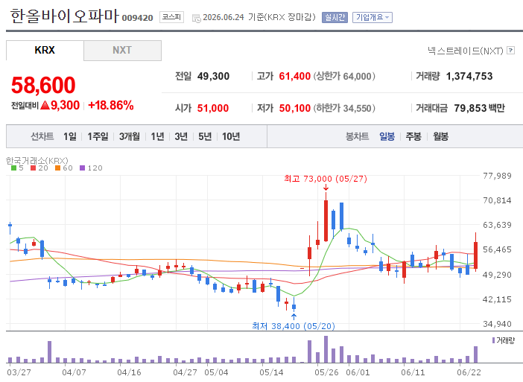Click the 넥스트레이드(NXT) text link
This screenshot has height=382, width=523.
coord(466,51)
